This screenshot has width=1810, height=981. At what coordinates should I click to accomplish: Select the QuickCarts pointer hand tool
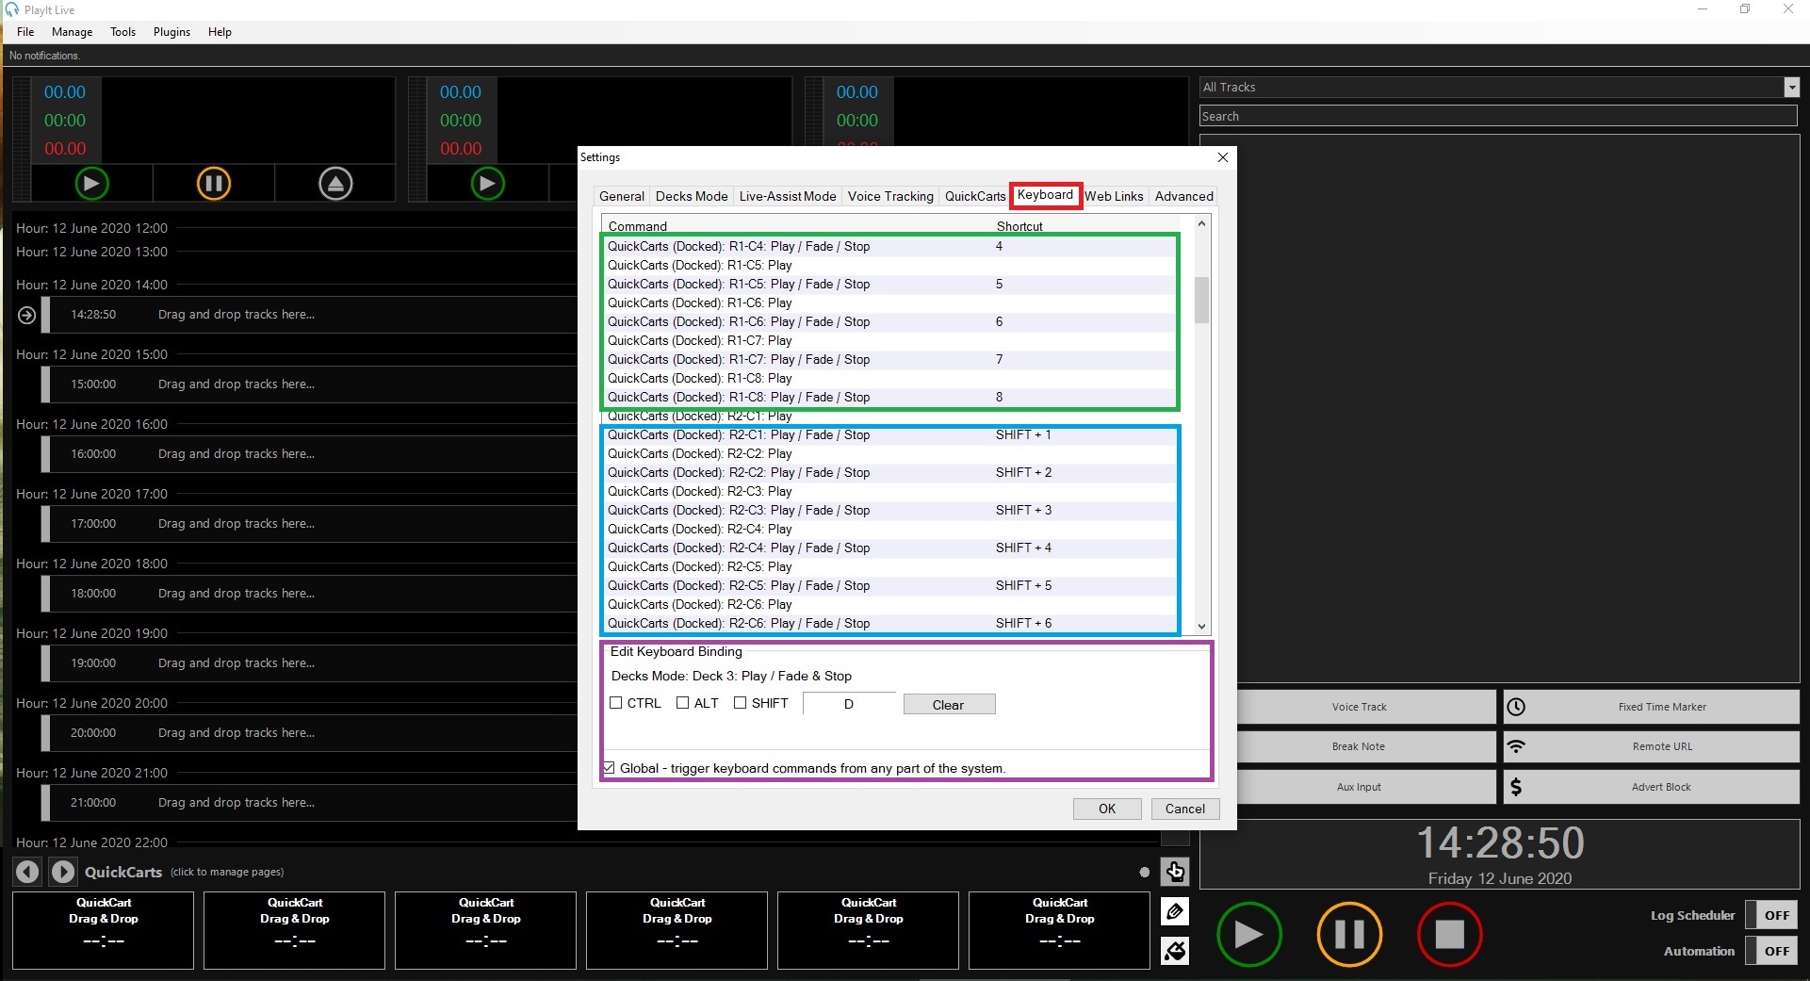click(1175, 872)
